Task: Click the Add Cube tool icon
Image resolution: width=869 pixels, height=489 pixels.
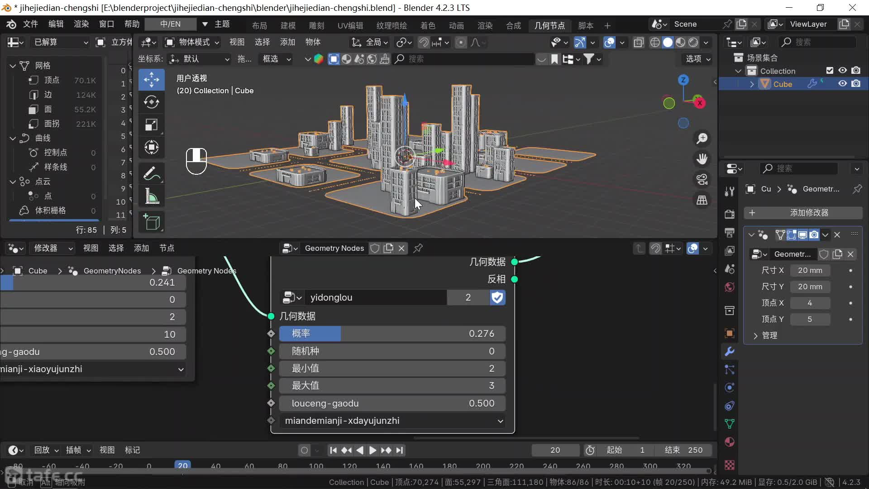Action: 151,222
